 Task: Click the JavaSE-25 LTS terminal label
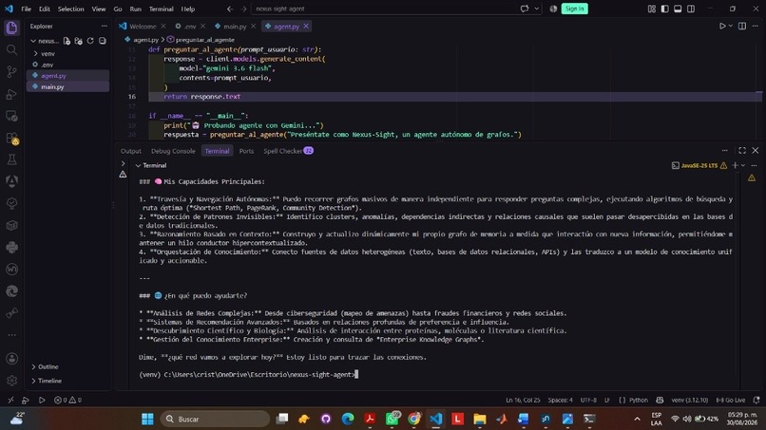699,165
